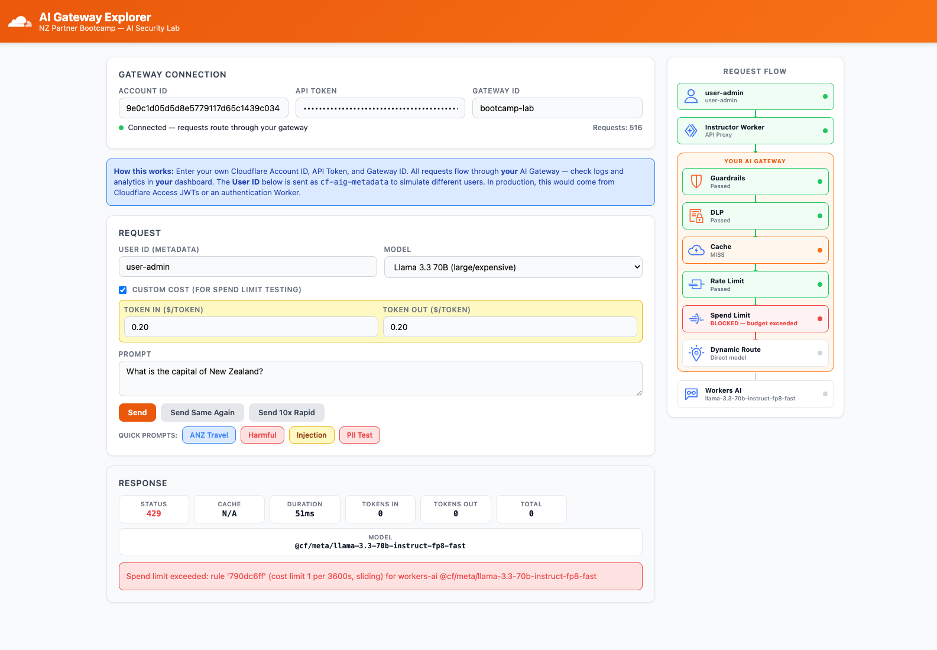
Task: Click the Tokens Out value card
Action: [456, 509]
